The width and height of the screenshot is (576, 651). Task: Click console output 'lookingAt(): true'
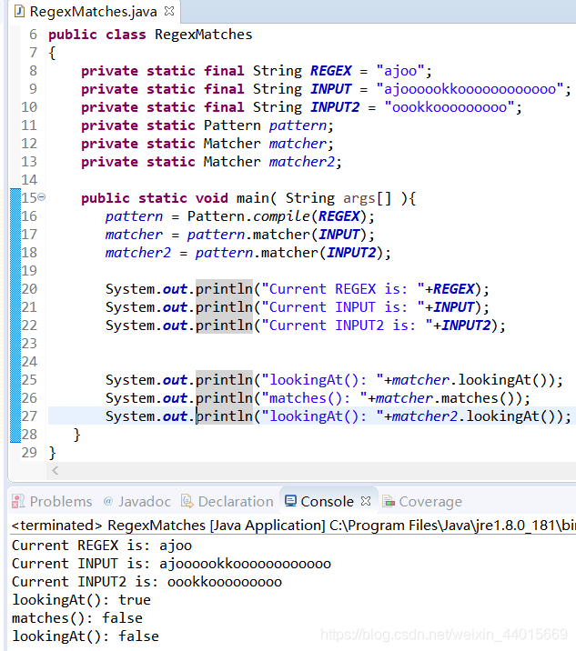(82, 600)
